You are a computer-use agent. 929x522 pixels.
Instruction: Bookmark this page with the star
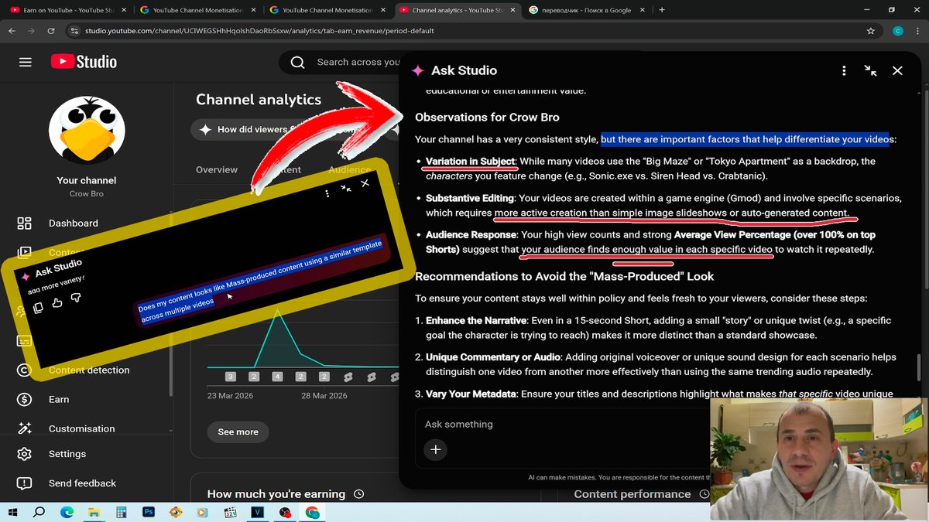(x=871, y=31)
